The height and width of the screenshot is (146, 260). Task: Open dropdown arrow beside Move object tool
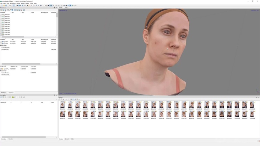pos(24,5)
